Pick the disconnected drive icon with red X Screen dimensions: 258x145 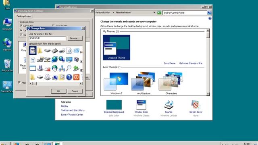pos(48,68)
